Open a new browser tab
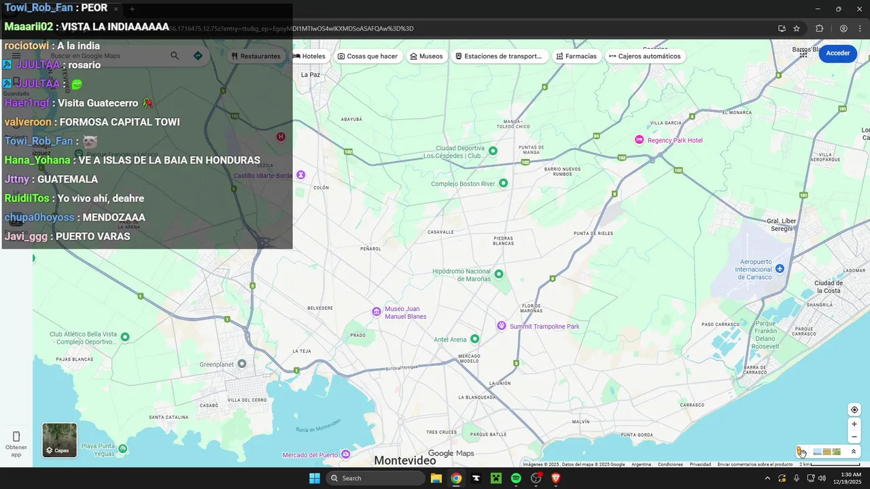 (132, 9)
